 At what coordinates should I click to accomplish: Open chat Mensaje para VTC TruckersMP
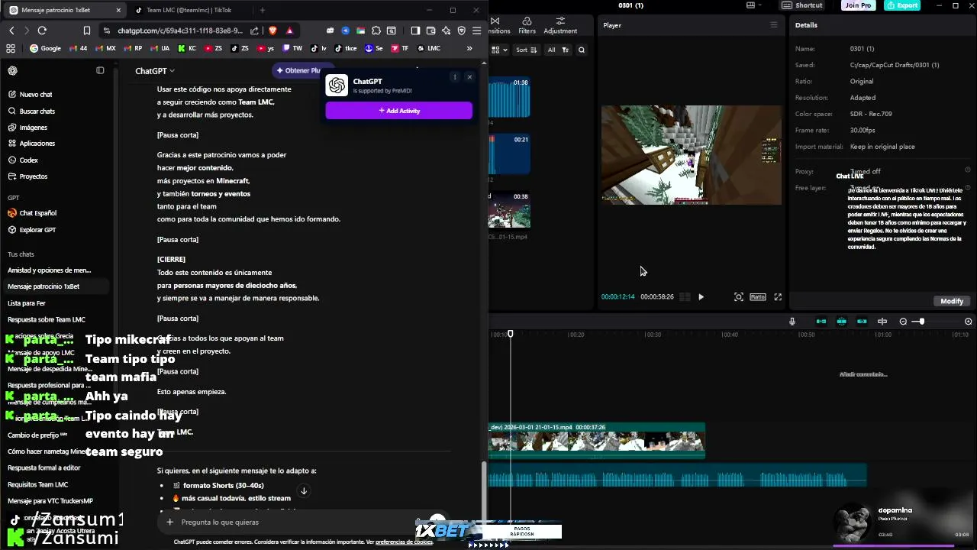click(50, 501)
